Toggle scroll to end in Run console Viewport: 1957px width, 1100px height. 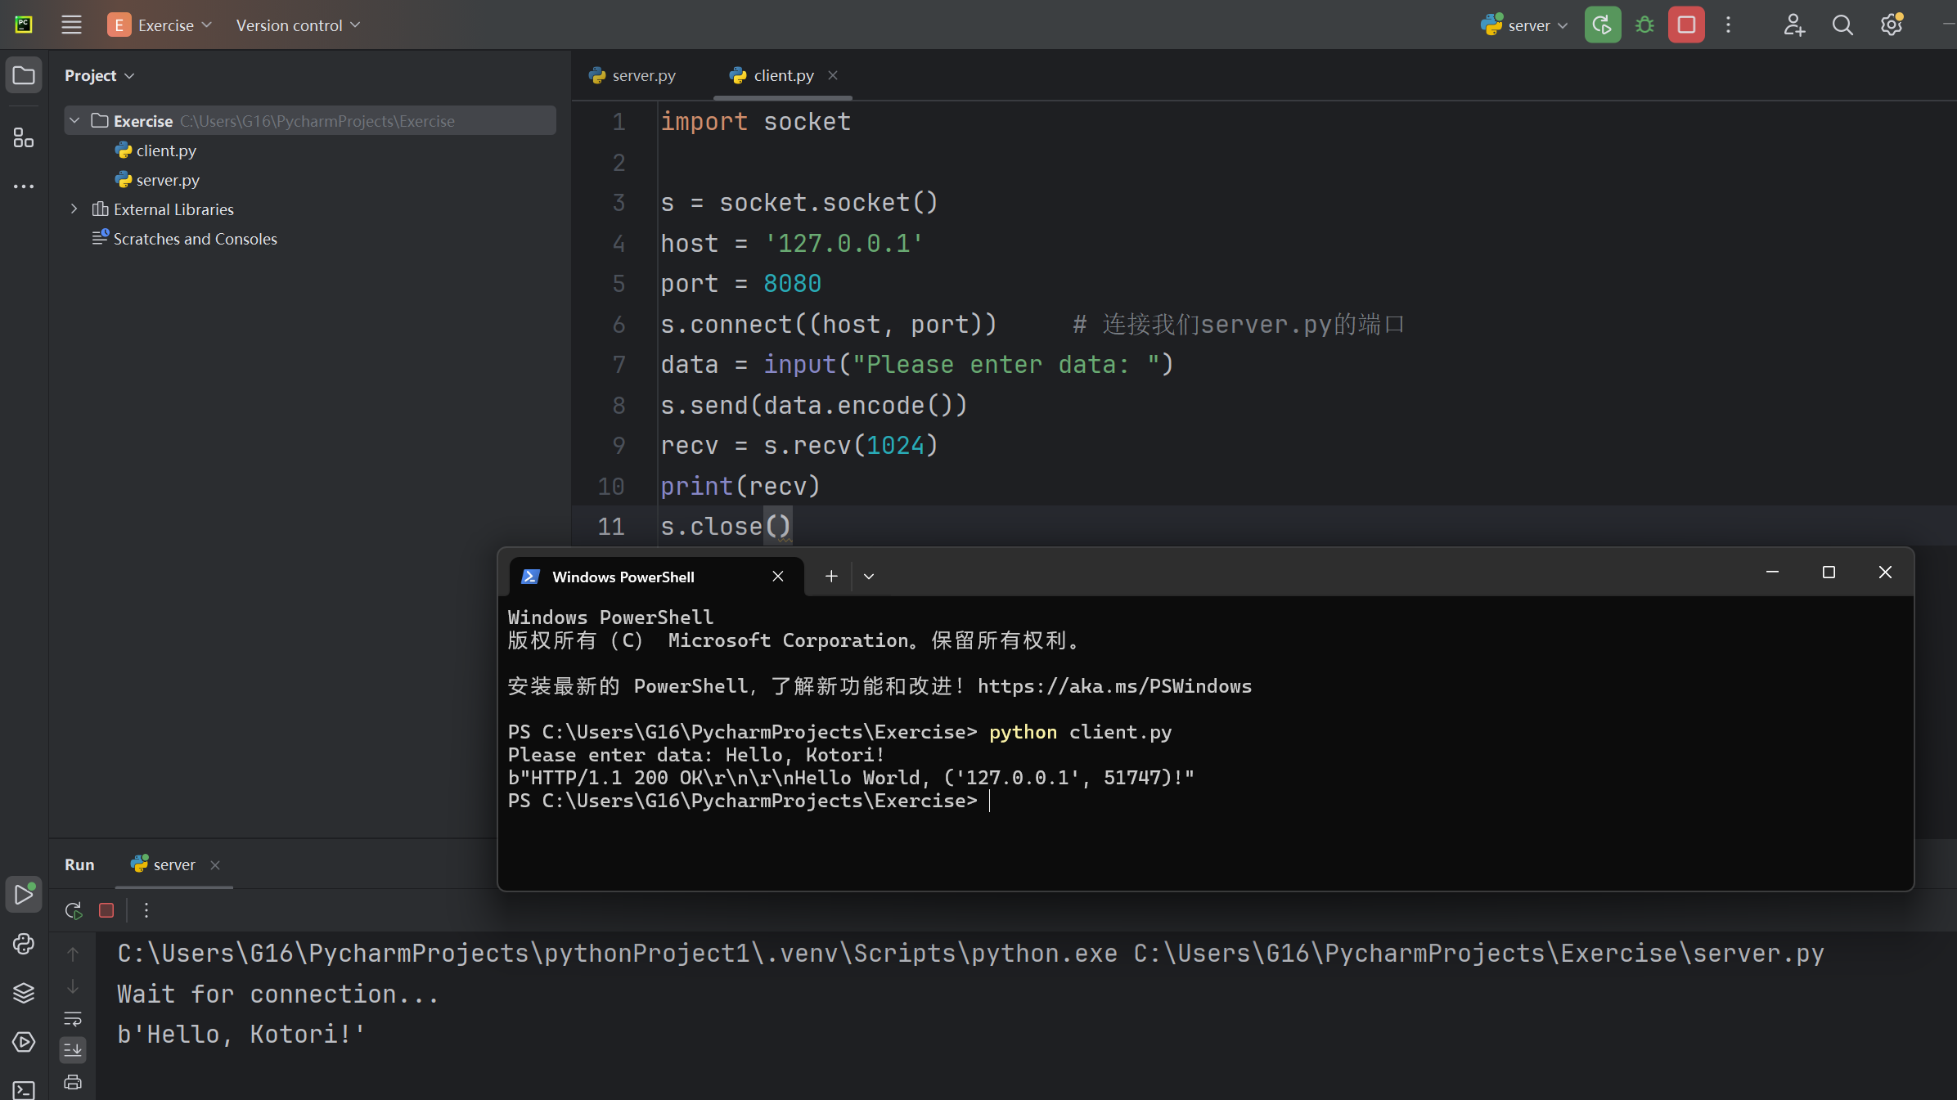(x=73, y=1049)
